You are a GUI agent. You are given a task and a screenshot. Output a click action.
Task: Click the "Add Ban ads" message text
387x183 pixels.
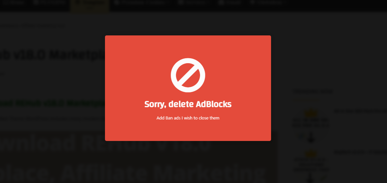click(x=188, y=118)
